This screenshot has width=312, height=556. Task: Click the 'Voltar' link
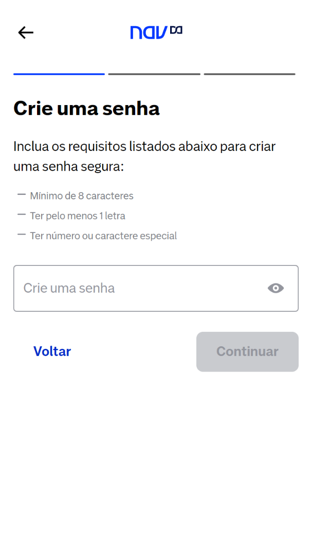52,351
